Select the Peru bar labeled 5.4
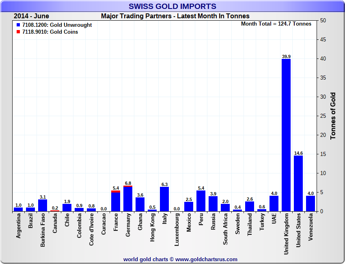Viewport: 345px width, 264px height. tap(201, 201)
